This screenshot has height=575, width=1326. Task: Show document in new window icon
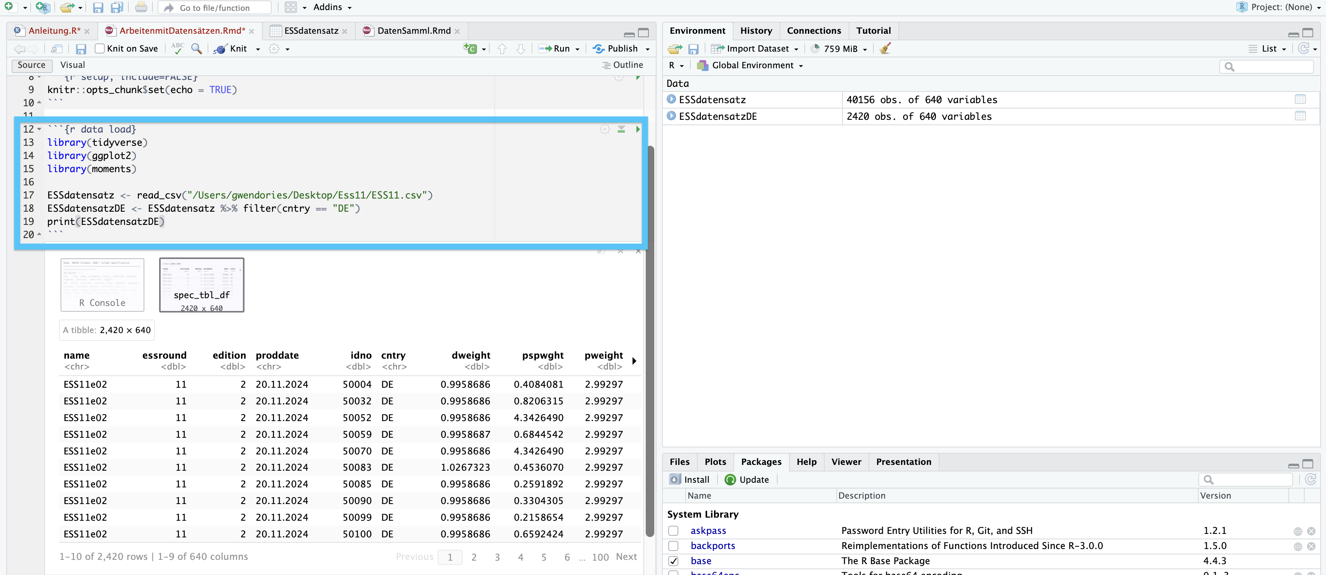57,49
